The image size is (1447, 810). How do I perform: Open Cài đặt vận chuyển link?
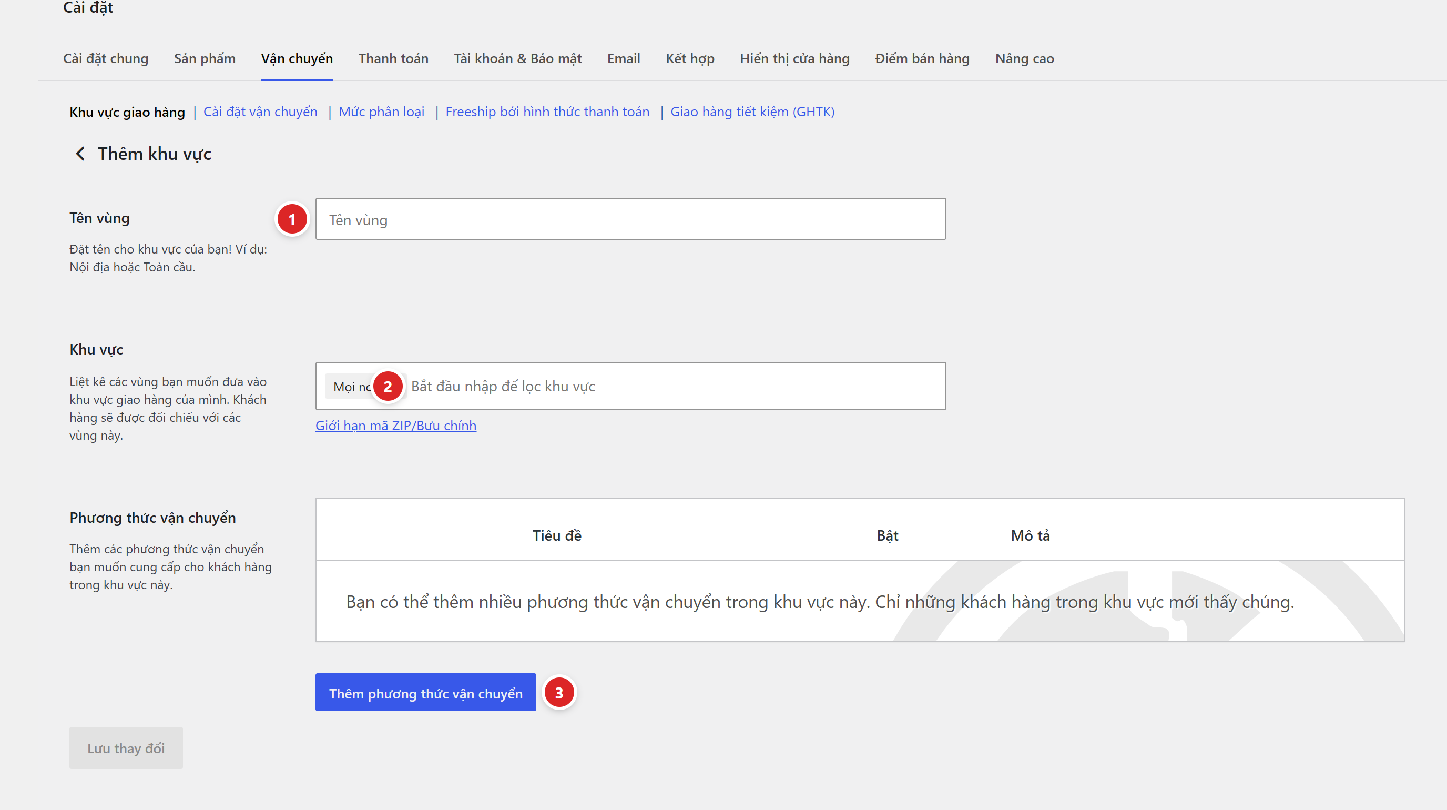(260, 112)
